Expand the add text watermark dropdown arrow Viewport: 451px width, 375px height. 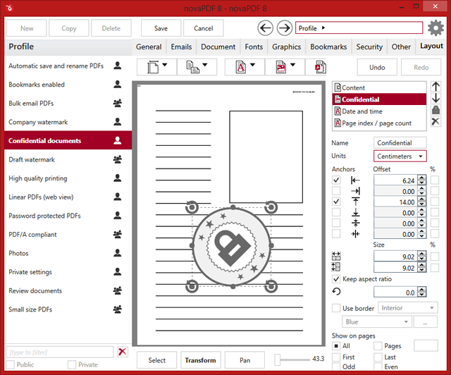pos(252,65)
